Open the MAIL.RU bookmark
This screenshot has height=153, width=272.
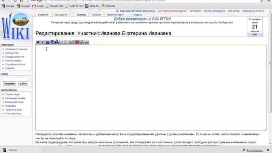(x=92, y=6)
